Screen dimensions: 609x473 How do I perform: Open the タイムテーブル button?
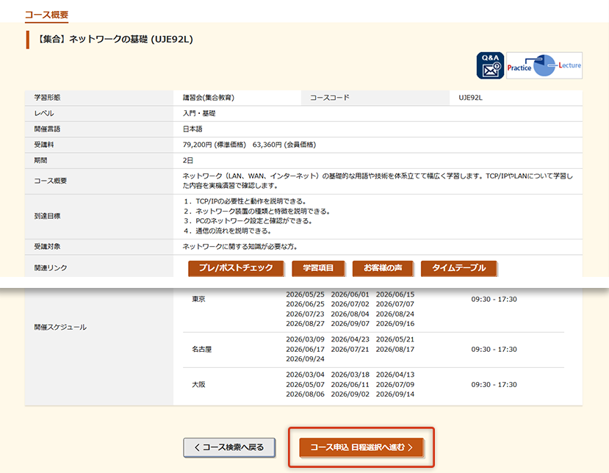[x=458, y=268]
